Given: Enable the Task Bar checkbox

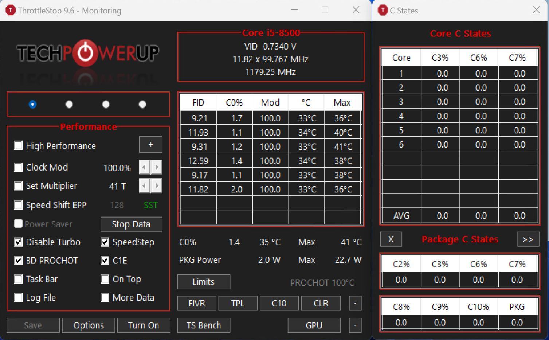Looking at the screenshot, I should coord(18,279).
